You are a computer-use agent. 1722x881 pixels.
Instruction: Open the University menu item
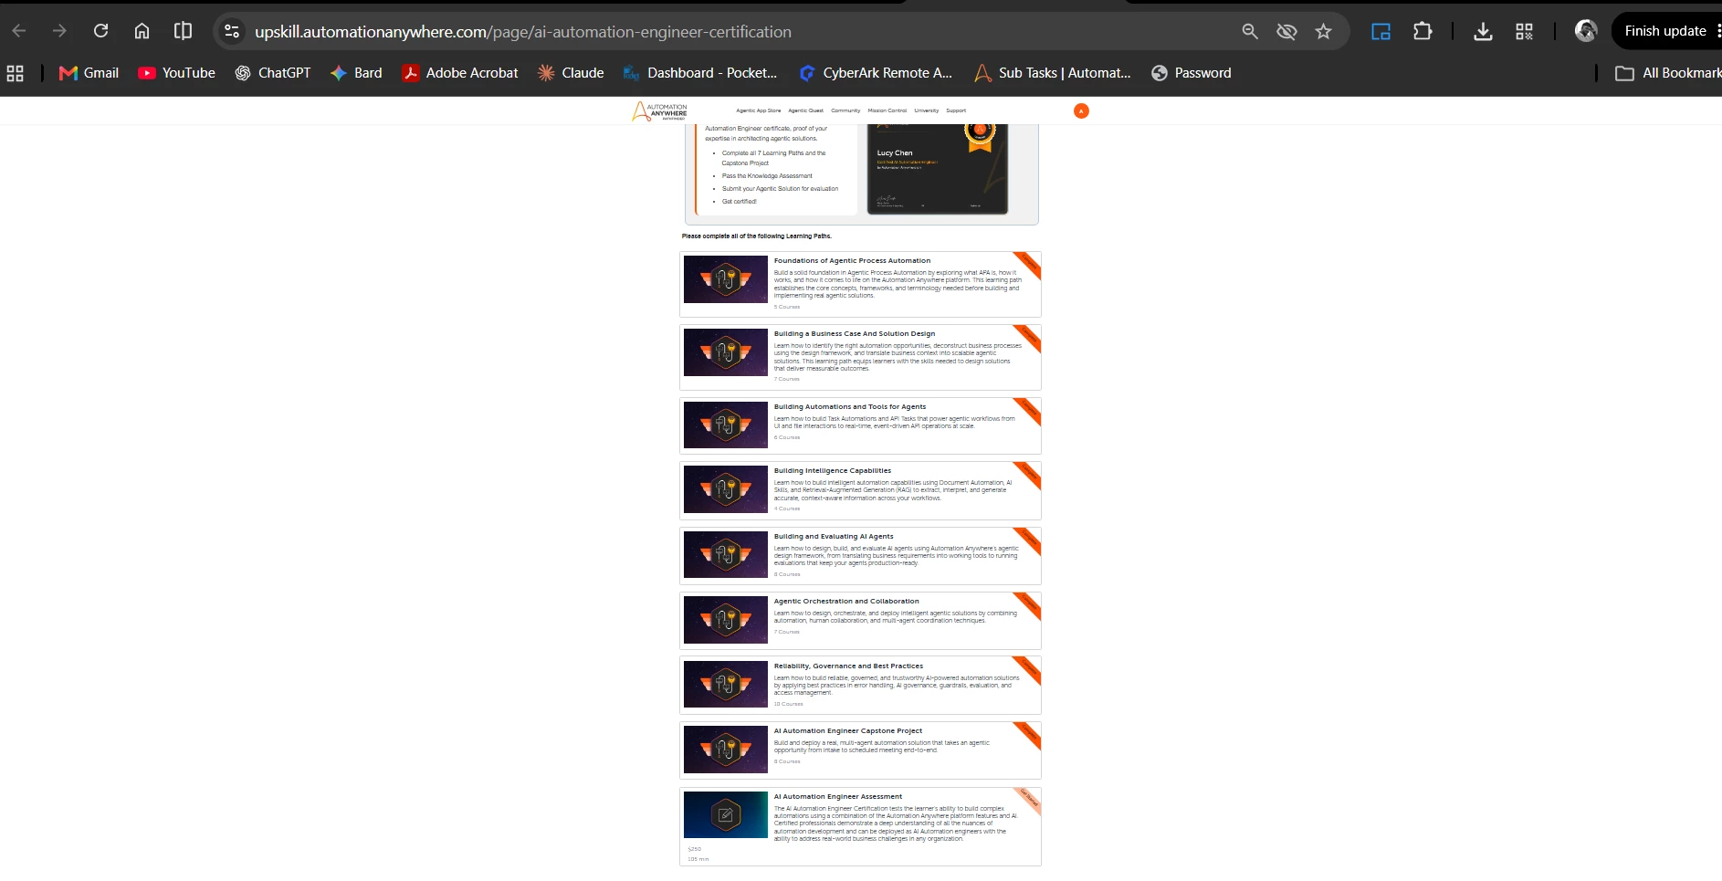point(927,110)
